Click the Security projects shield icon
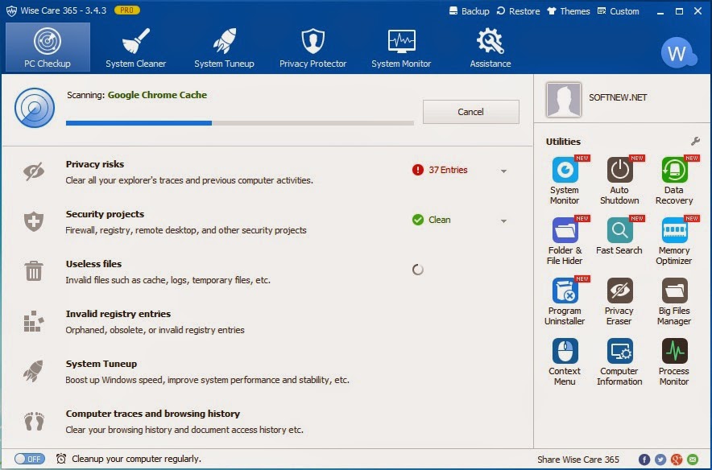Image resolution: width=712 pixels, height=470 pixels. coord(34,221)
